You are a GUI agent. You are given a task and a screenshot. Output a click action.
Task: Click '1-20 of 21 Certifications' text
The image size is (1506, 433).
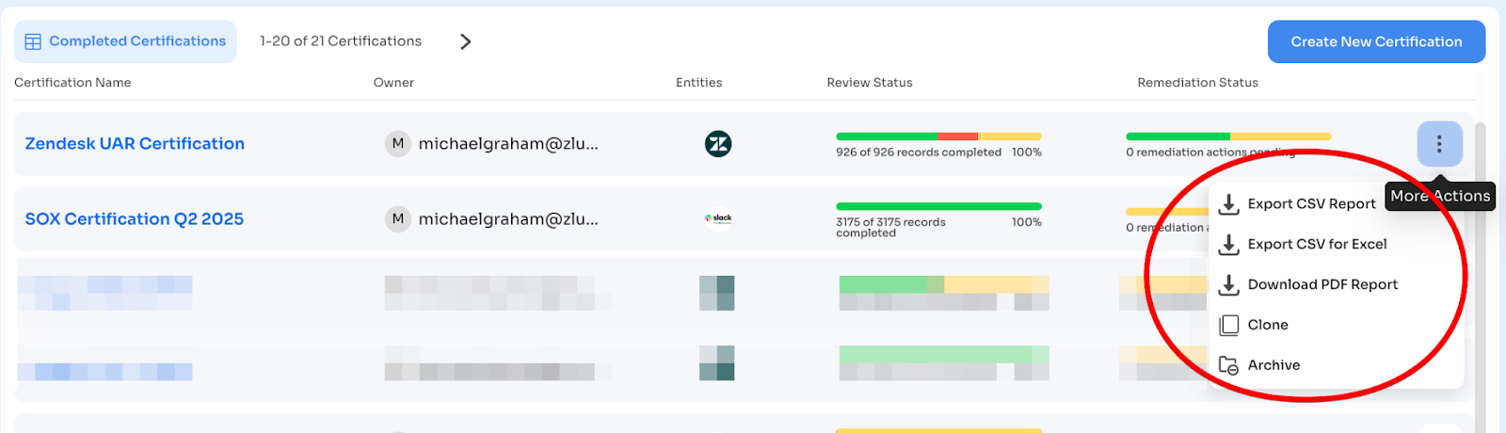[341, 41]
